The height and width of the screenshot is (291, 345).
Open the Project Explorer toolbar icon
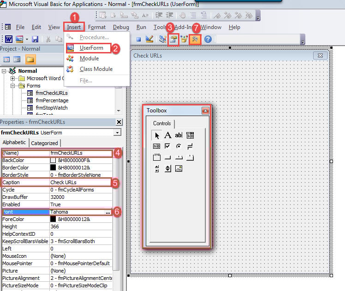(x=163, y=39)
